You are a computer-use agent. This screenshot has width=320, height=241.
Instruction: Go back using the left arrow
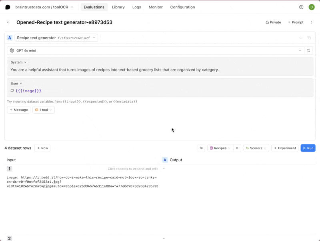point(8,22)
